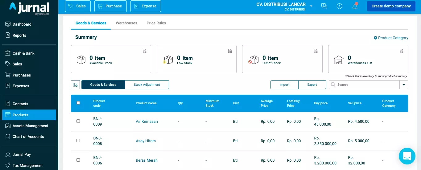Select the Goods & Services segment button
421x170 pixels.
103,85
